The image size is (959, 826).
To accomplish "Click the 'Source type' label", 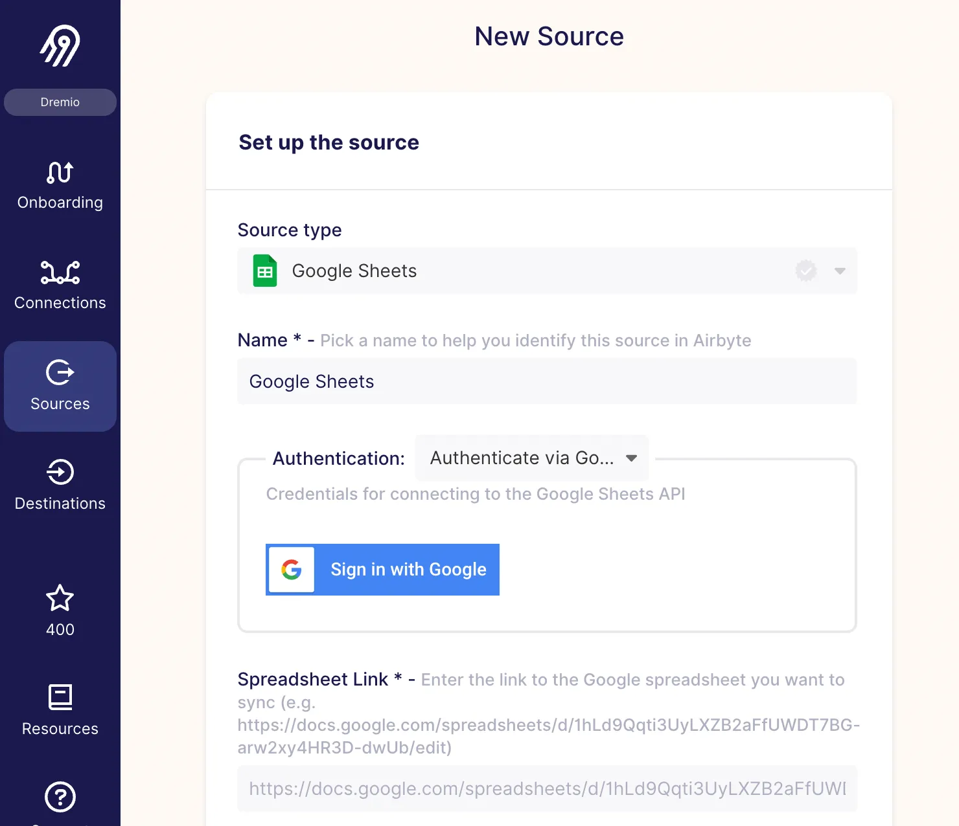I will tap(290, 230).
